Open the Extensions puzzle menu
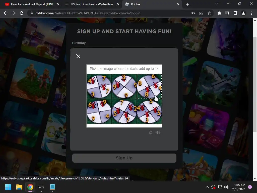Viewport: 257px width, 193px height. 219,13
